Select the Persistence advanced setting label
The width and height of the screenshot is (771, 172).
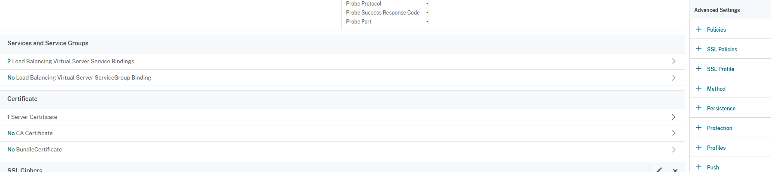tap(721, 109)
